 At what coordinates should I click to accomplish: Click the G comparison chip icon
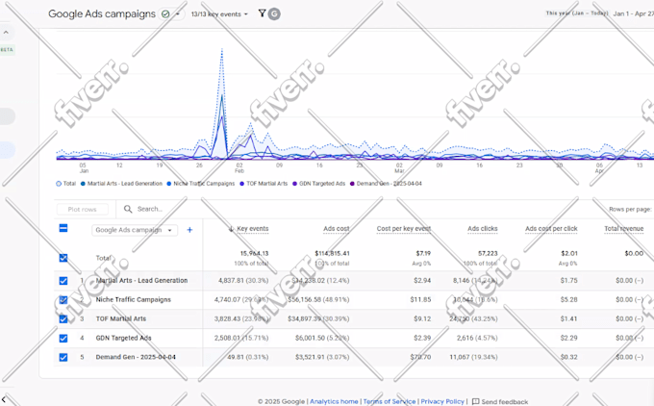[x=274, y=13]
